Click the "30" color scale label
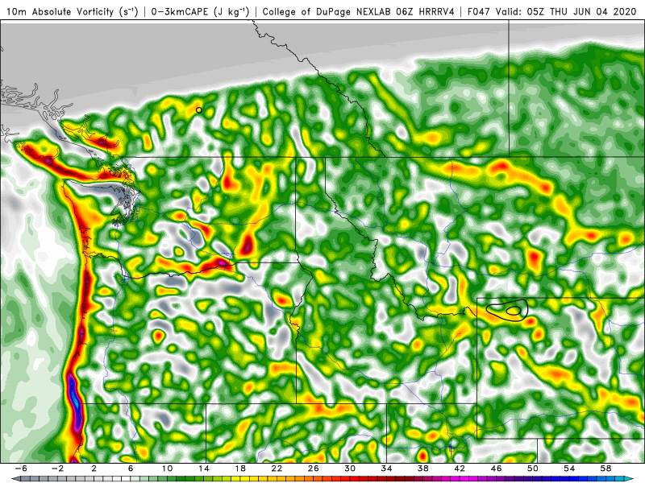This screenshot has width=645, height=483. coord(350,469)
